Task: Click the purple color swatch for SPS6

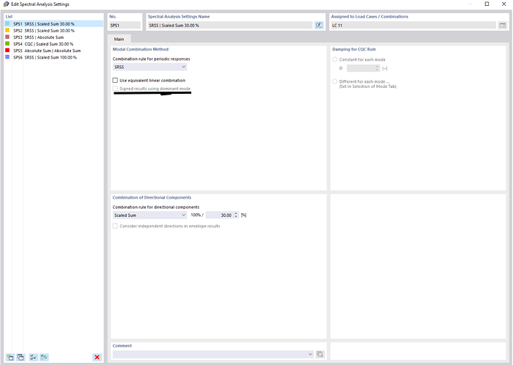Action: point(8,56)
